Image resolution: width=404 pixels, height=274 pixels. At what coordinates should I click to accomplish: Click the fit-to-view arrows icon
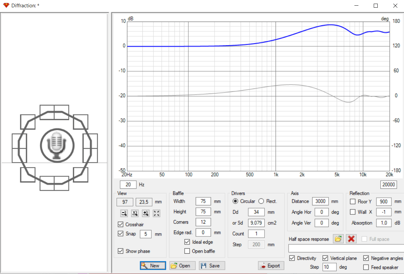tap(156, 214)
